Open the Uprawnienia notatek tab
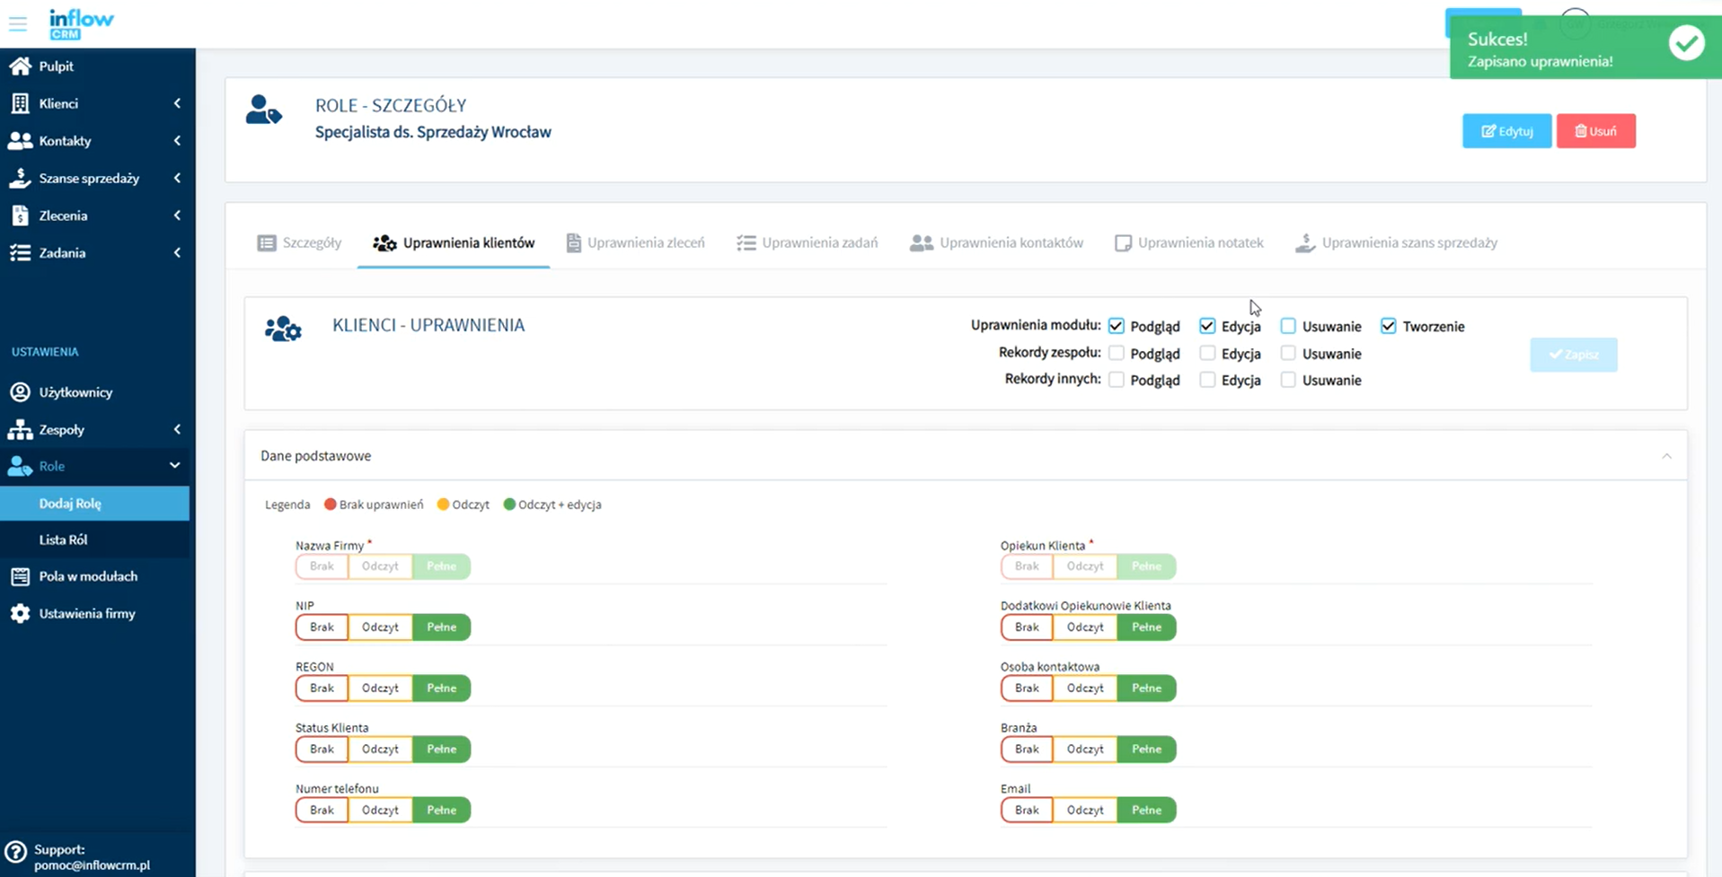This screenshot has width=1722, height=877. point(1188,243)
